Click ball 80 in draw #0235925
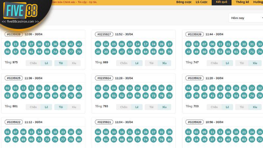263x148 pixels. tap(79, 95)
